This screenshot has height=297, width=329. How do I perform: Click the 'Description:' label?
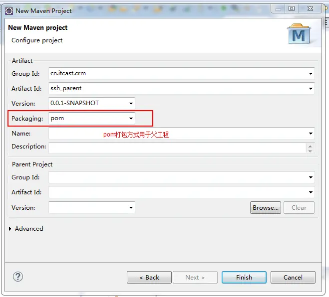click(29, 147)
